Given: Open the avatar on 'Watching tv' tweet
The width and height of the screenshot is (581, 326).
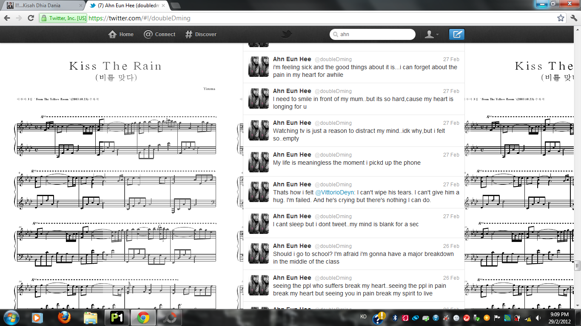Looking at the screenshot, I should click(259, 130).
